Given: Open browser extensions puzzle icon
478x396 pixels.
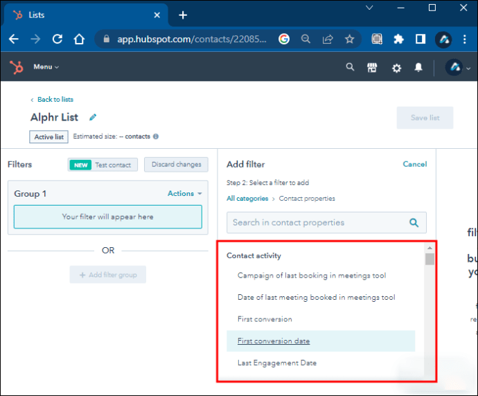Looking at the screenshot, I should [x=398, y=39].
